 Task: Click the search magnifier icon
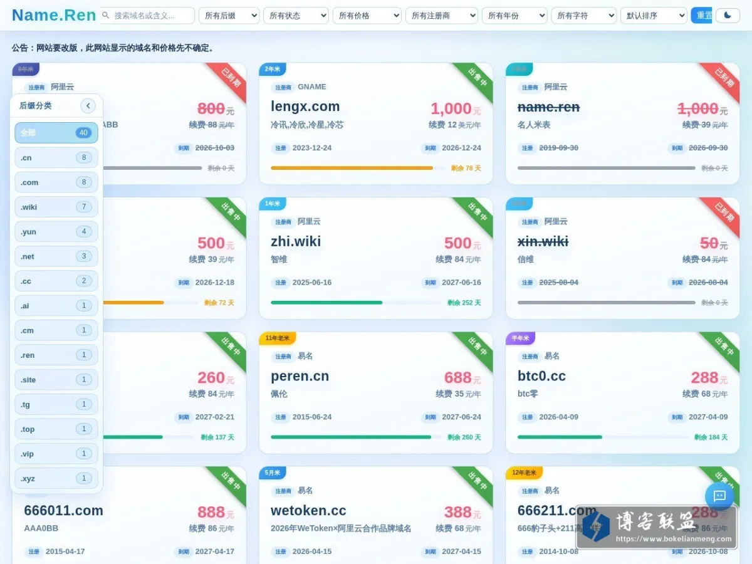coord(106,15)
